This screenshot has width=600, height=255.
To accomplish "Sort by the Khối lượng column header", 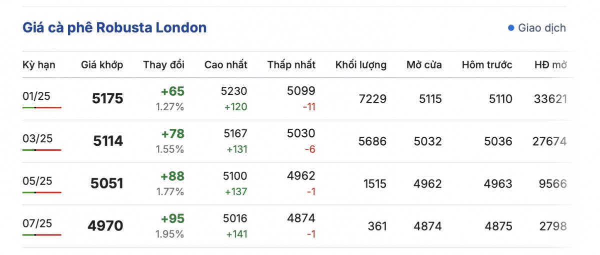I will tap(360, 65).
